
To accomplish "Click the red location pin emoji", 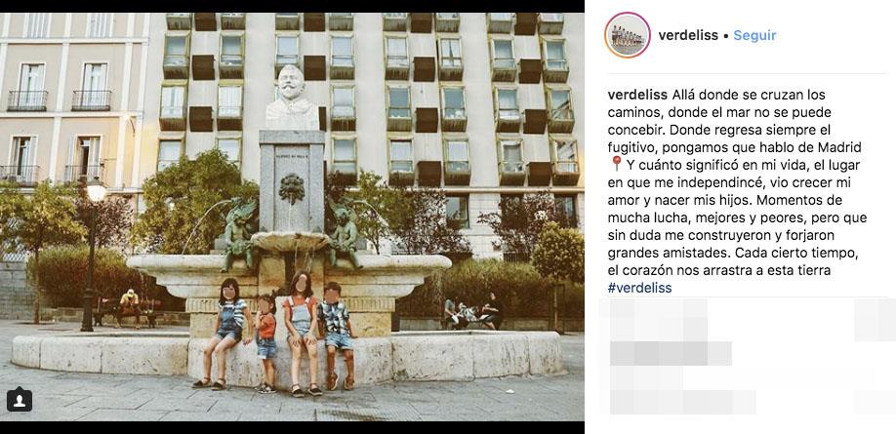I will coord(616,164).
